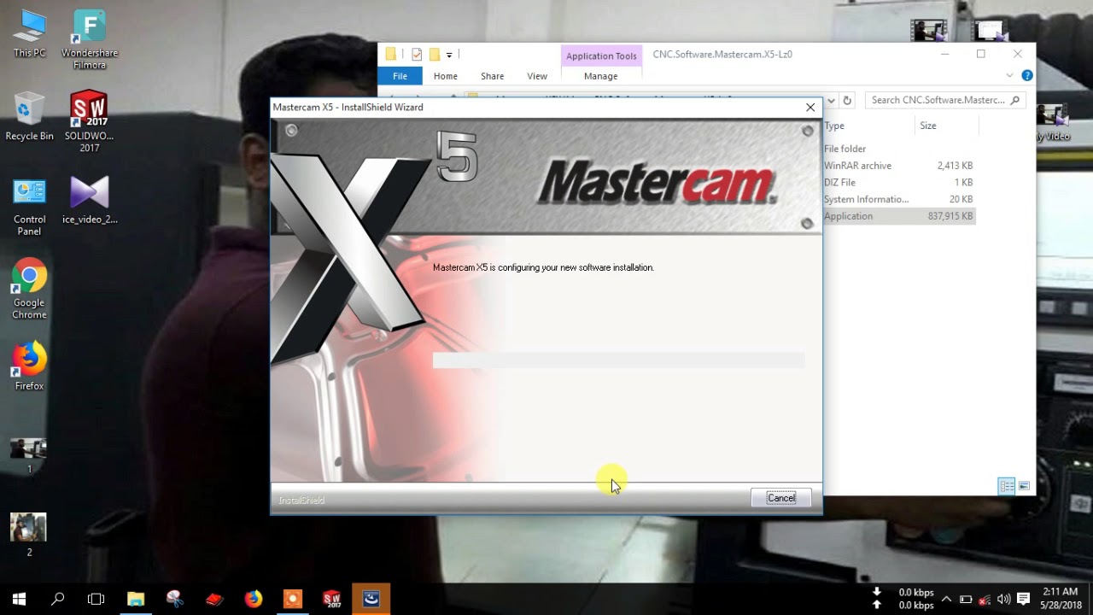The height and width of the screenshot is (615, 1093).
Task: Select the desktop thumbnail named 2
Action: (x=29, y=535)
